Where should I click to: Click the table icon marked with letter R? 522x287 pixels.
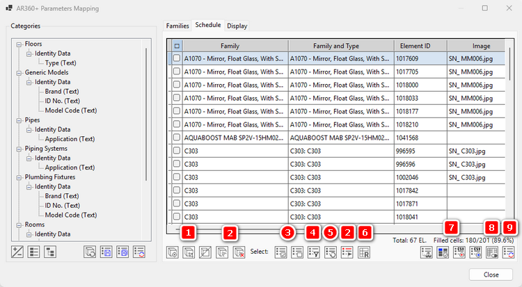[x=364, y=252]
